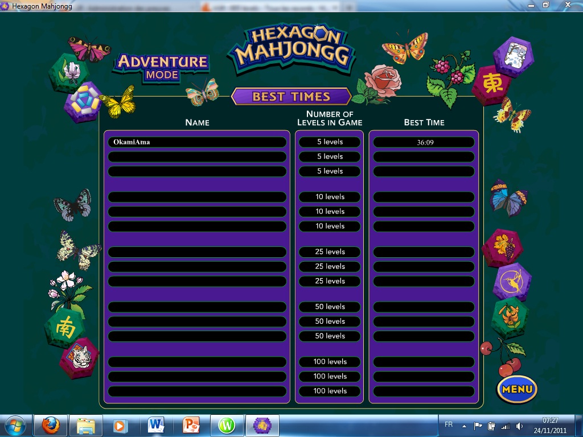The image size is (583, 437).
Task: Click the grapes hexagon tile
Action: tap(503, 247)
